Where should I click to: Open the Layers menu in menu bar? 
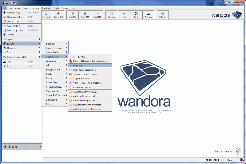pos(35,7)
